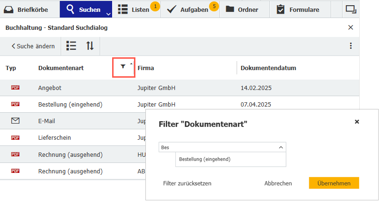Viewport: 392px width, 207px height.
Task: Close the Standard Suchdialog panel
Action: tap(351, 27)
